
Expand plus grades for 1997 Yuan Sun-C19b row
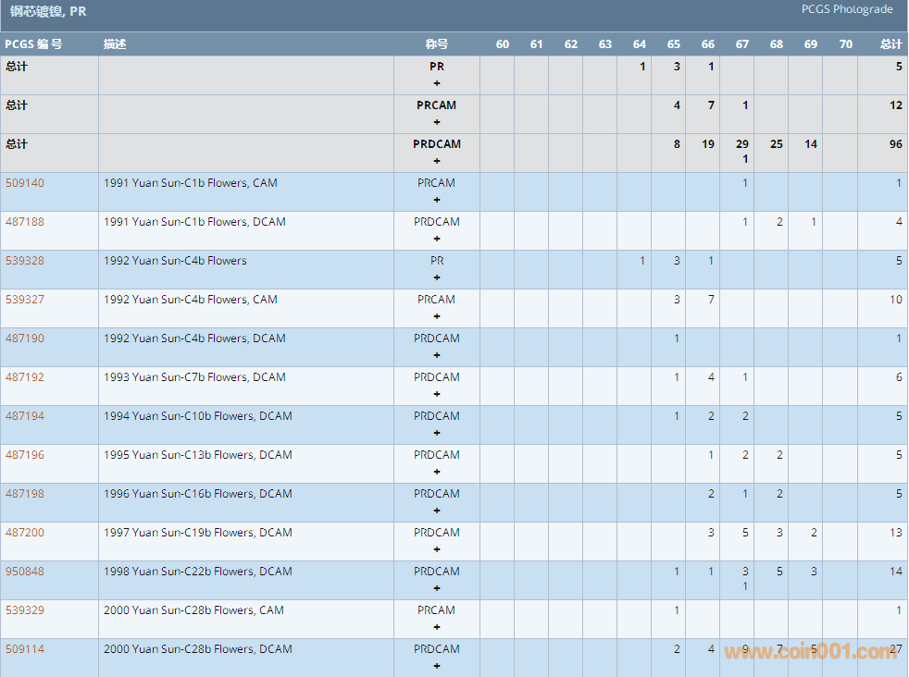[x=437, y=549]
